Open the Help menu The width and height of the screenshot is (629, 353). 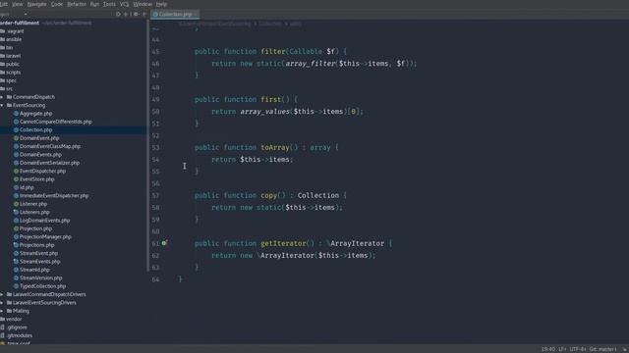point(161,4)
